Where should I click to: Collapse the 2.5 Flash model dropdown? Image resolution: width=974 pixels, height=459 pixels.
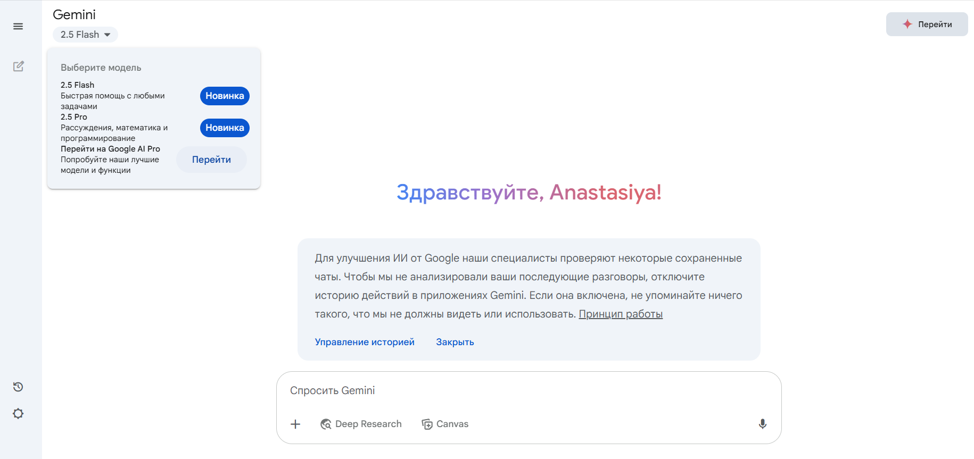point(85,35)
